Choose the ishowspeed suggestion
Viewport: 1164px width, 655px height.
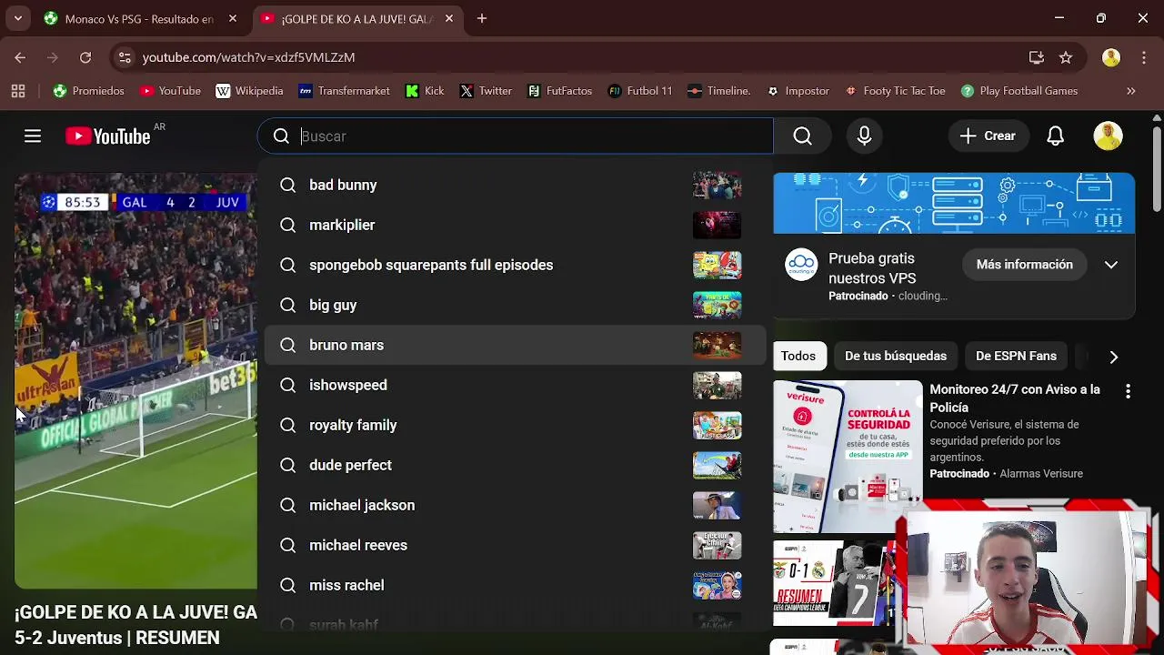coord(516,385)
